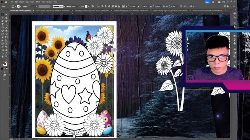
Task: Select the Type tool
Action: click(x=3, y=24)
